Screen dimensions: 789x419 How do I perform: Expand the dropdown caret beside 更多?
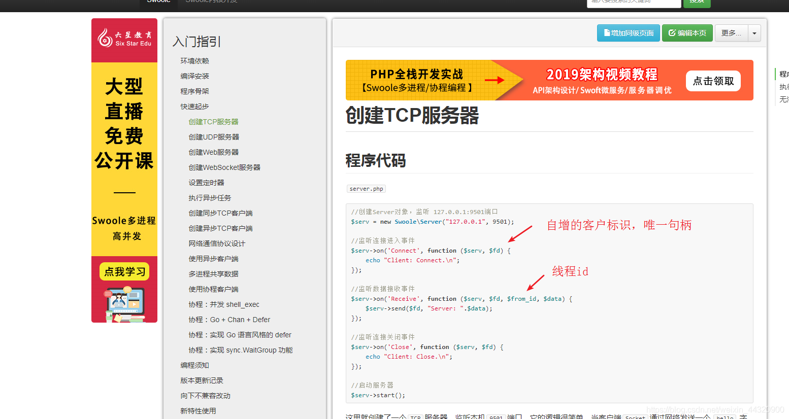click(754, 33)
